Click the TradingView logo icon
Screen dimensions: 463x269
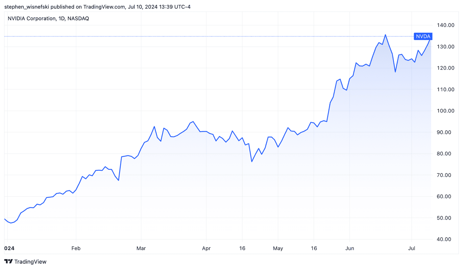9,262
